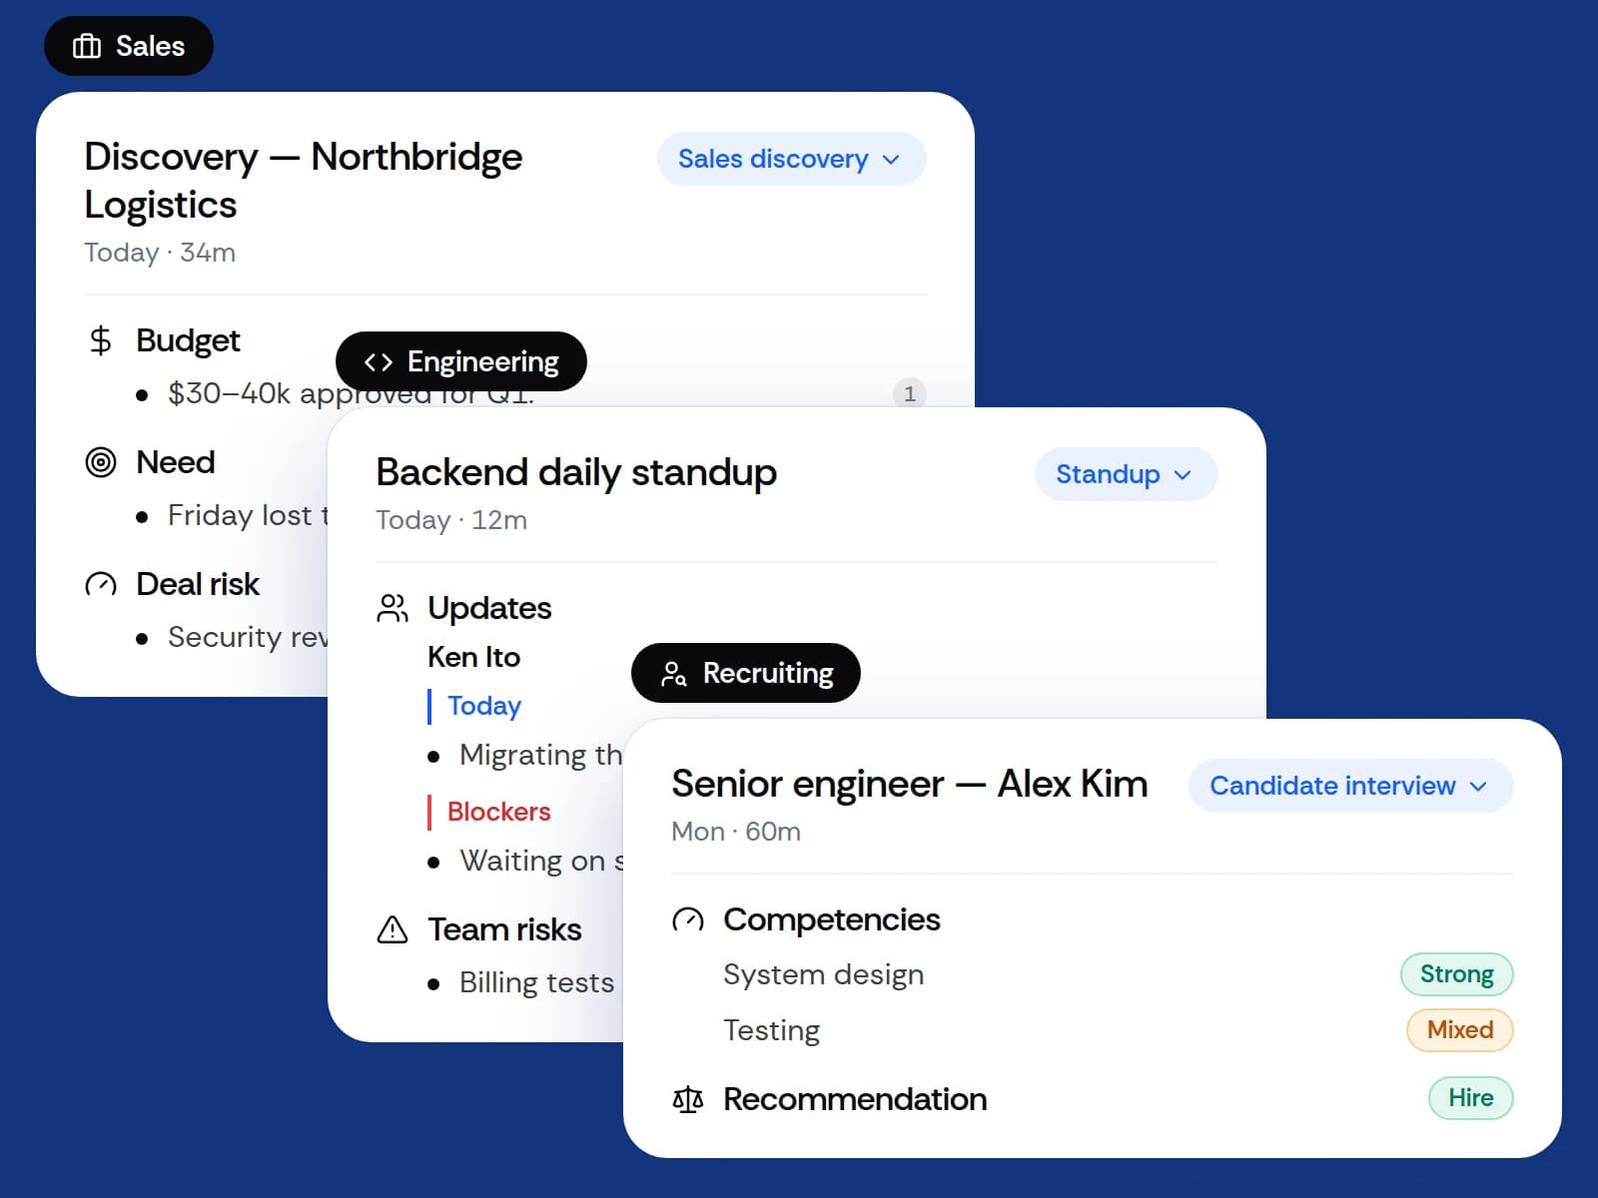The height and width of the screenshot is (1198, 1598).
Task: Click the Recommendation heading
Action: coord(855,1099)
